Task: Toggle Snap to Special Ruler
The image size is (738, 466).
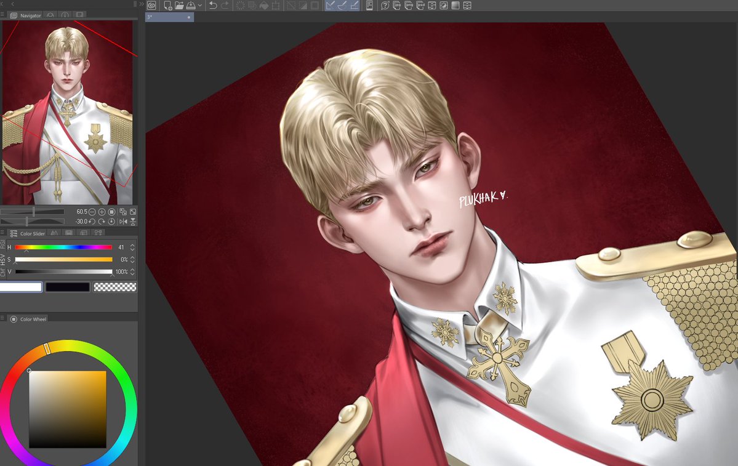Action: point(343,6)
